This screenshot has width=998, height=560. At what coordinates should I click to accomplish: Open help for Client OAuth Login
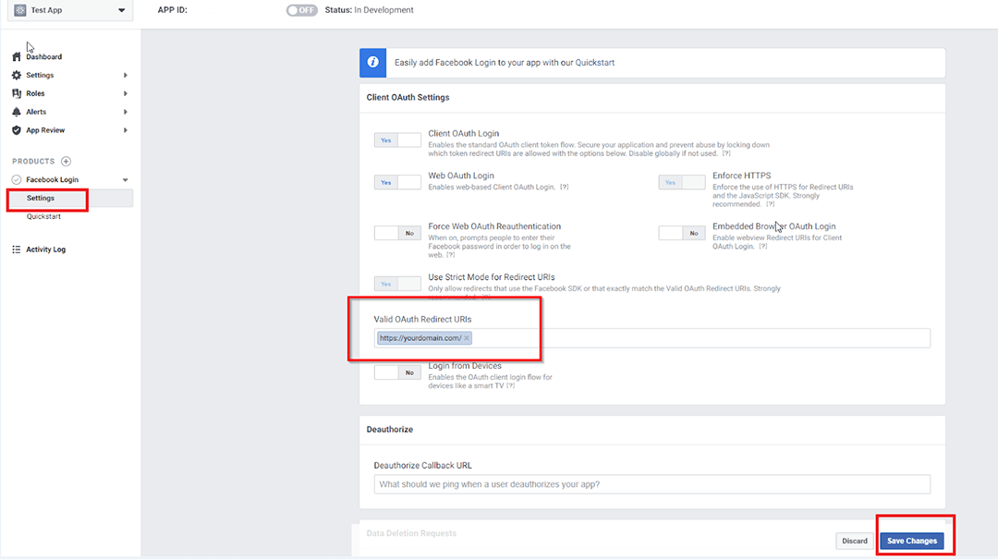[x=726, y=153]
